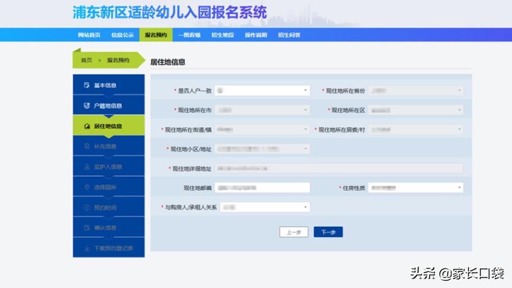
Task: Click the 居住地信息 section heading
Action: click(168, 62)
